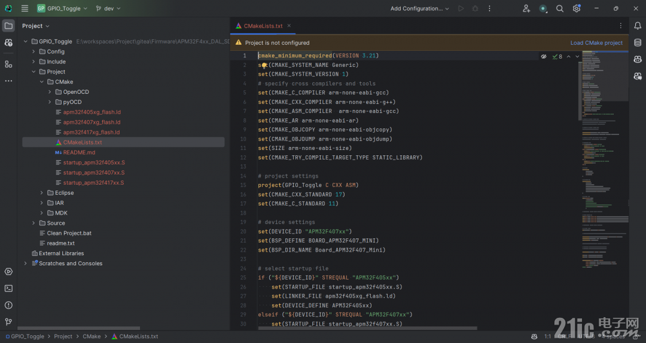The width and height of the screenshot is (646, 343).
Task: Expand Scratches and Consoles node
Action: (x=26, y=264)
